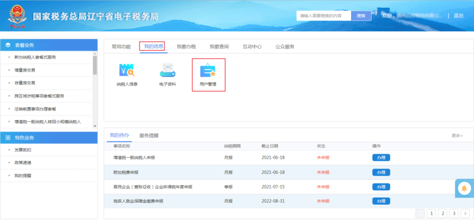Click the 特色业务 panel header icon
The height and width of the screenshot is (220, 474).
tap(8, 138)
